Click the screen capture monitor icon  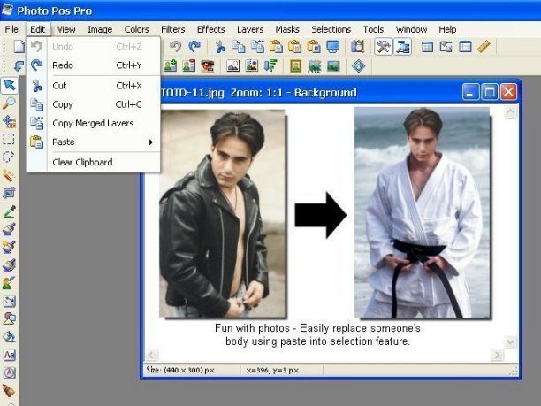(333, 47)
